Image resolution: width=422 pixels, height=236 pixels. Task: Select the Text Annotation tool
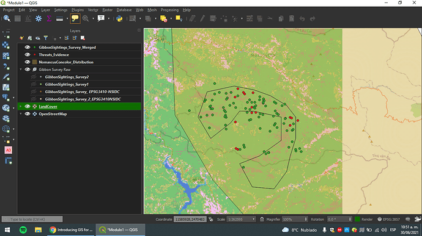[x=101, y=18]
